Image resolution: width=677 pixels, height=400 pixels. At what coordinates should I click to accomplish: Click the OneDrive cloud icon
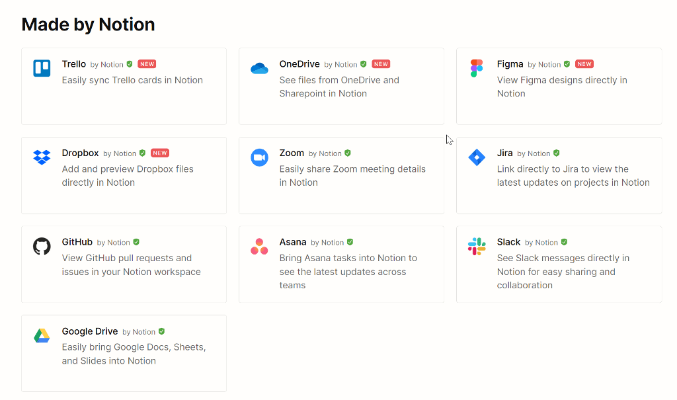coord(259,68)
